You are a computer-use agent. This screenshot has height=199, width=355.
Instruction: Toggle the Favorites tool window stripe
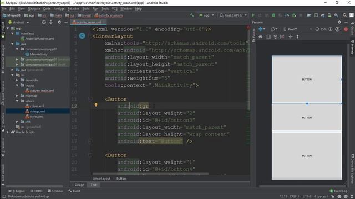click(x=3, y=148)
